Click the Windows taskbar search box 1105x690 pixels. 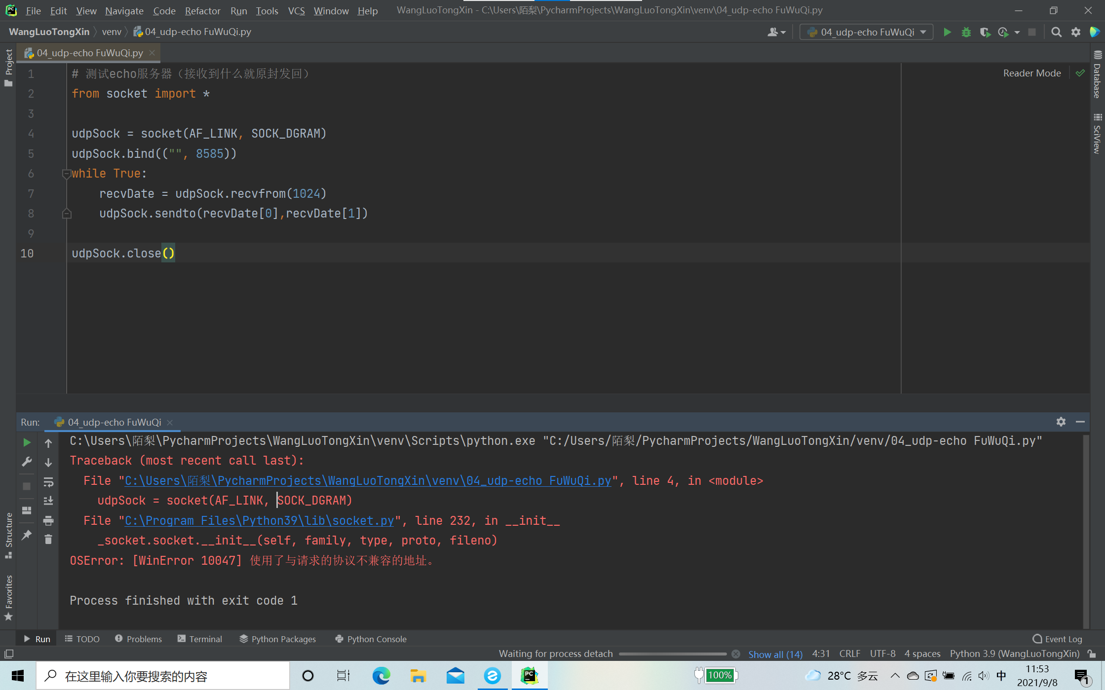[163, 676]
